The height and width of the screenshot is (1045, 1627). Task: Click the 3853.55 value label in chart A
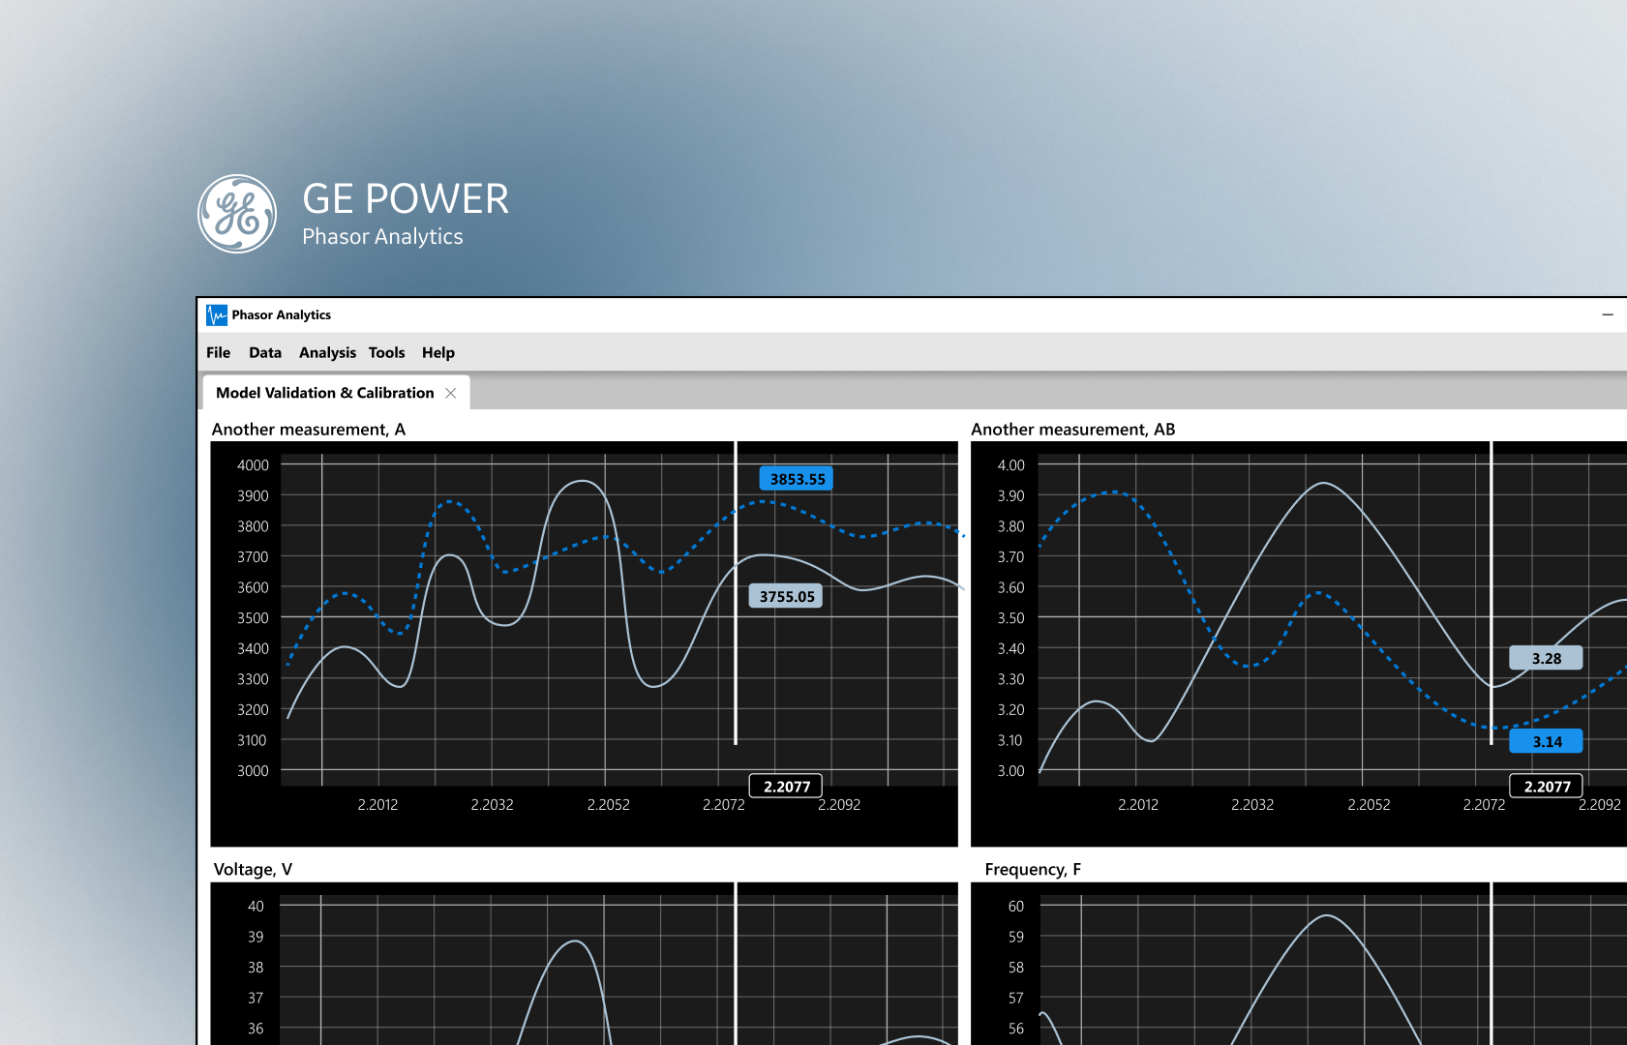tap(797, 479)
